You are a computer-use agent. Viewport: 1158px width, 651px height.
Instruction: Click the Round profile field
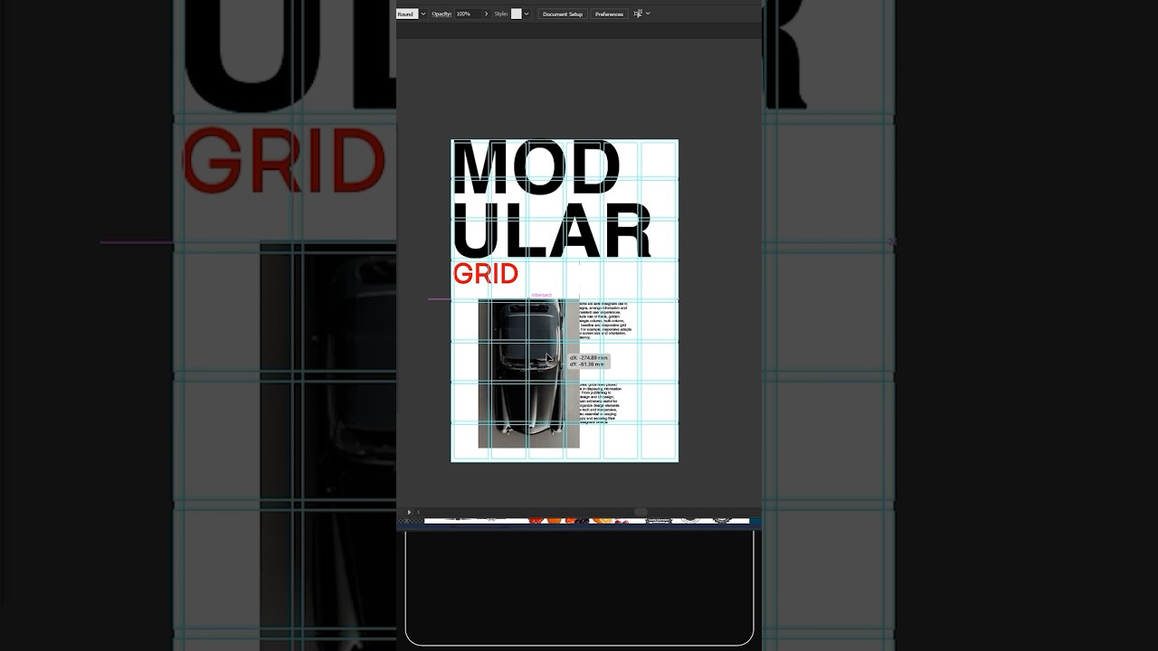tap(406, 14)
